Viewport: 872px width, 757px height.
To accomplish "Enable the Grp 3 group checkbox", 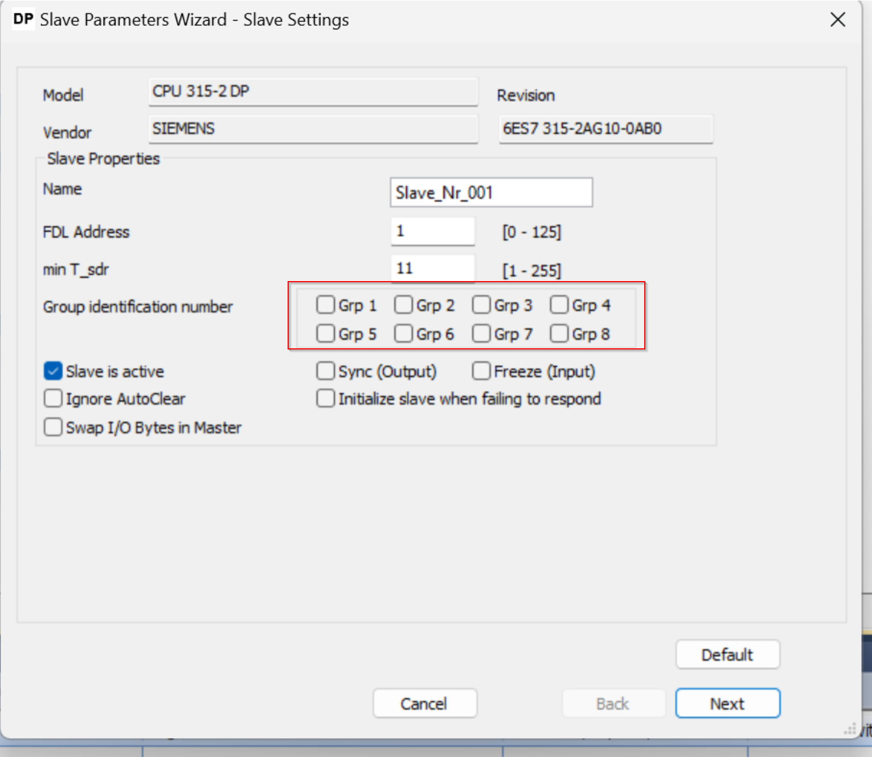I will point(481,305).
